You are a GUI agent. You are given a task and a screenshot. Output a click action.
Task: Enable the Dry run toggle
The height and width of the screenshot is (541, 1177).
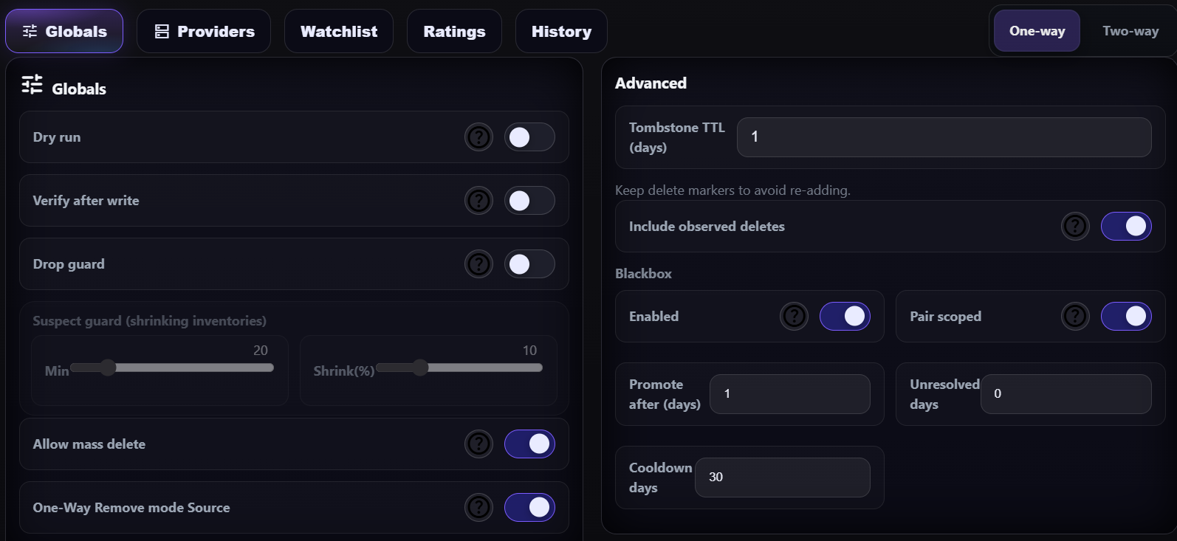[529, 137]
